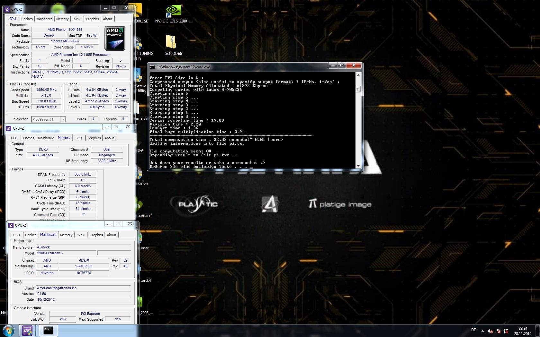Click Revision value RB-C3
This screenshot has height=337, width=540.
click(x=121, y=66)
